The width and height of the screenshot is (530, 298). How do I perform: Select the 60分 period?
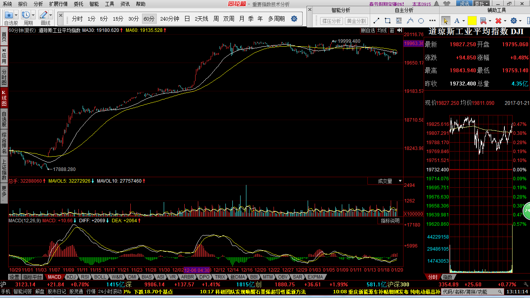tap(149, 19)
